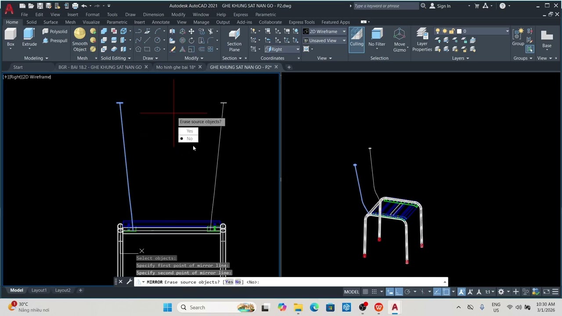
Task: Select the Extrude tool
Action: 29,37
